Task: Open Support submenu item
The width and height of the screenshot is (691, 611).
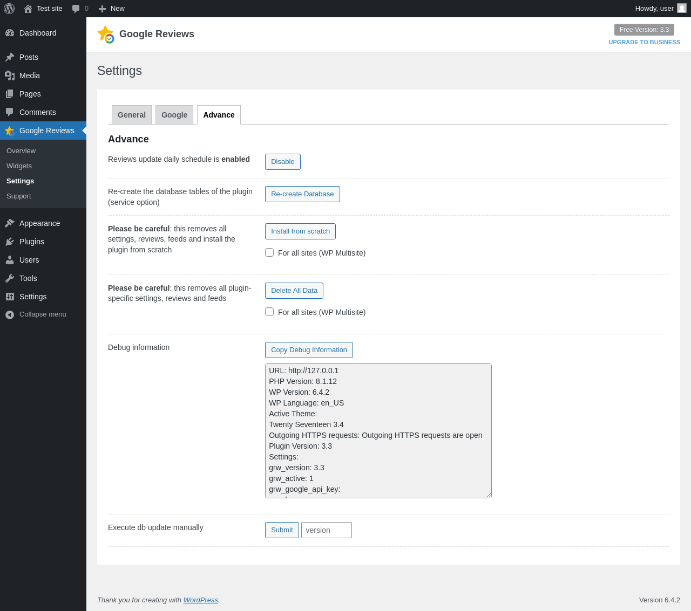Action: pos(19,196)
